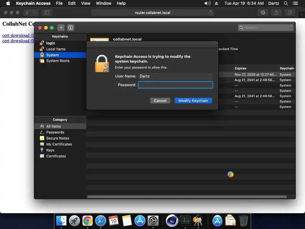The image size is (305, 229).
Task: Click the second cert download link in Safari
Action: tap(18, 41)
